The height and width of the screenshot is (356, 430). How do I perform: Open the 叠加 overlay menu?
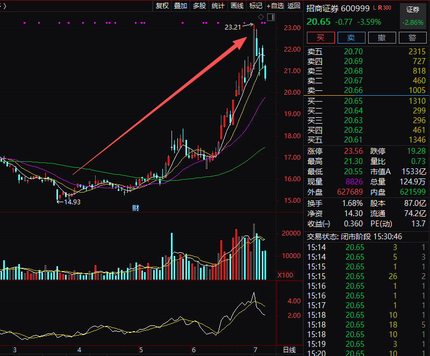[181, 6]
